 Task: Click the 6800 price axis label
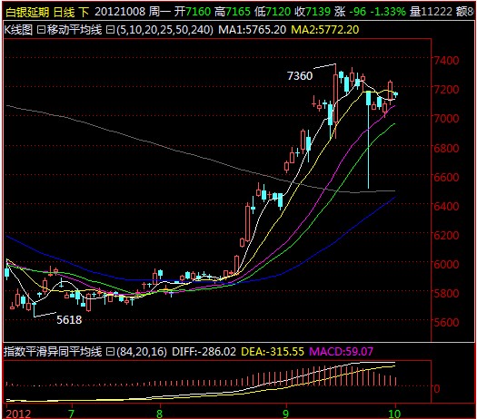point(446,148)
